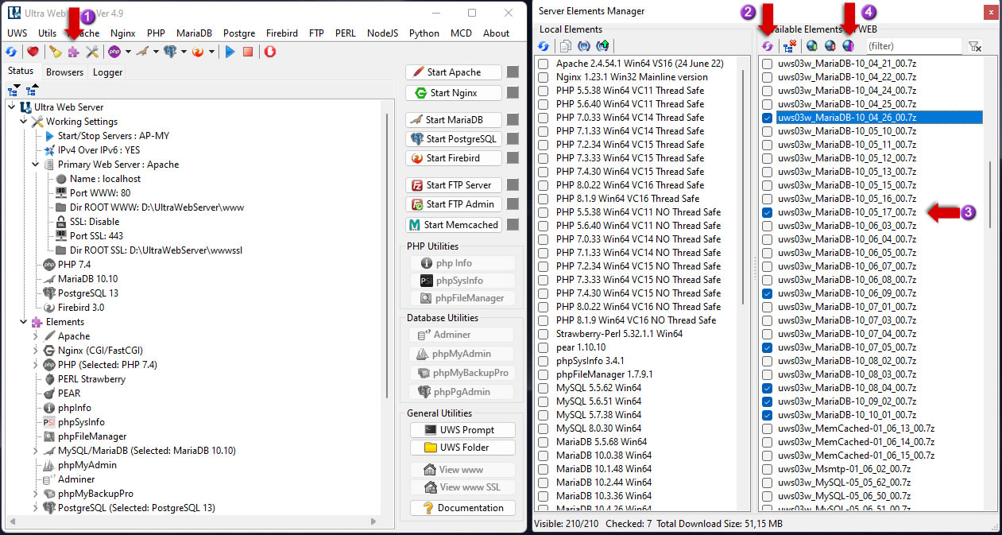Click the wrench and screwdriver settings icon
1002x535 pixels.
point(92,52)
